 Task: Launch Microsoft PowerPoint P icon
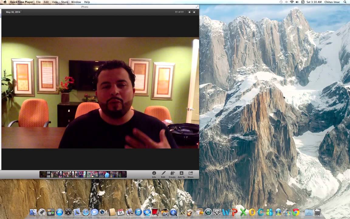click(234, 212)
